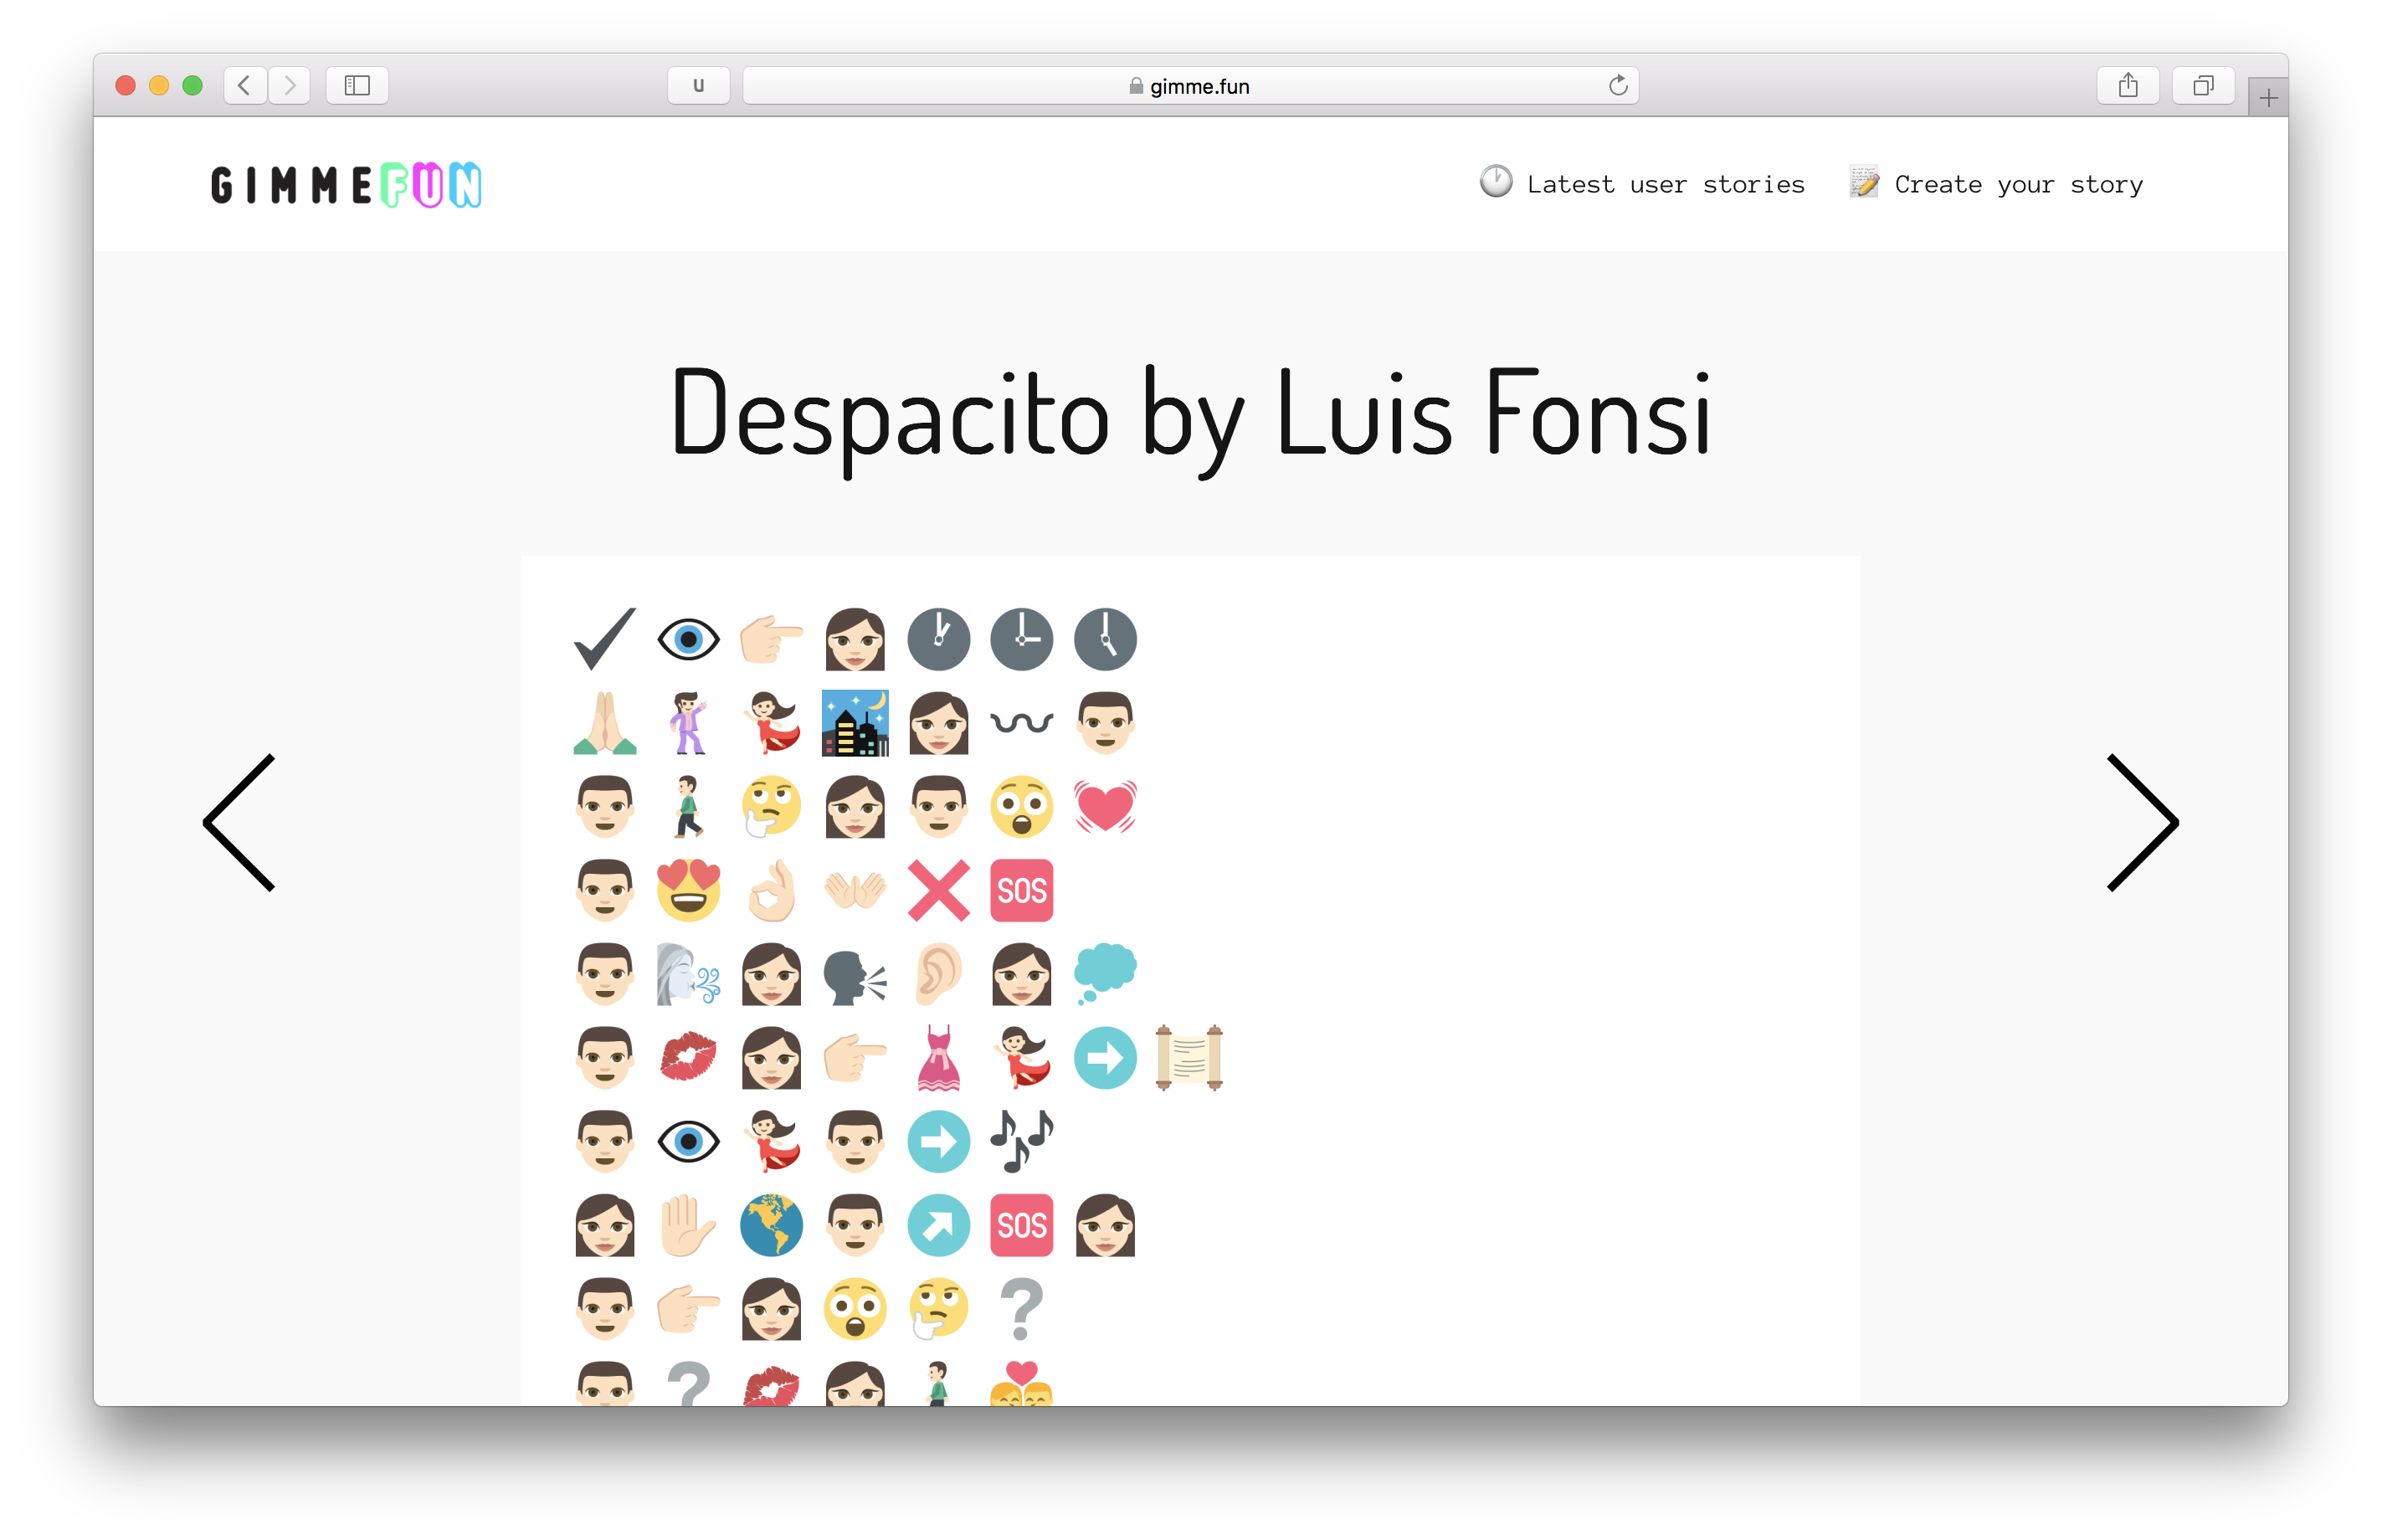Screen dimensions: 2382x1540
Task: Click the browser back button
Action: tap(245, 86)
